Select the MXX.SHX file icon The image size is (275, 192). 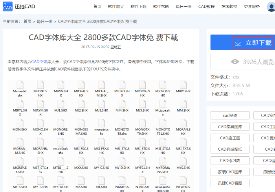tap(81, 161)
